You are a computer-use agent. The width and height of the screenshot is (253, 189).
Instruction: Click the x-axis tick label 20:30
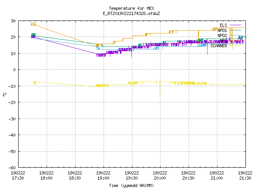point(188,178)
